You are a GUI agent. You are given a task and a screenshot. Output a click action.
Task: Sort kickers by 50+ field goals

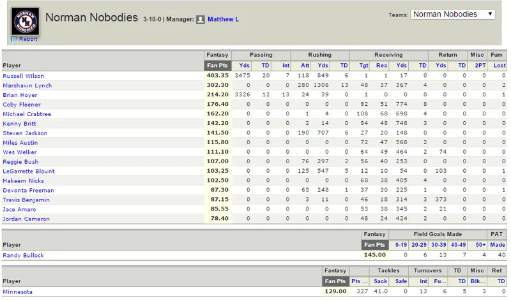coord(480,245)
